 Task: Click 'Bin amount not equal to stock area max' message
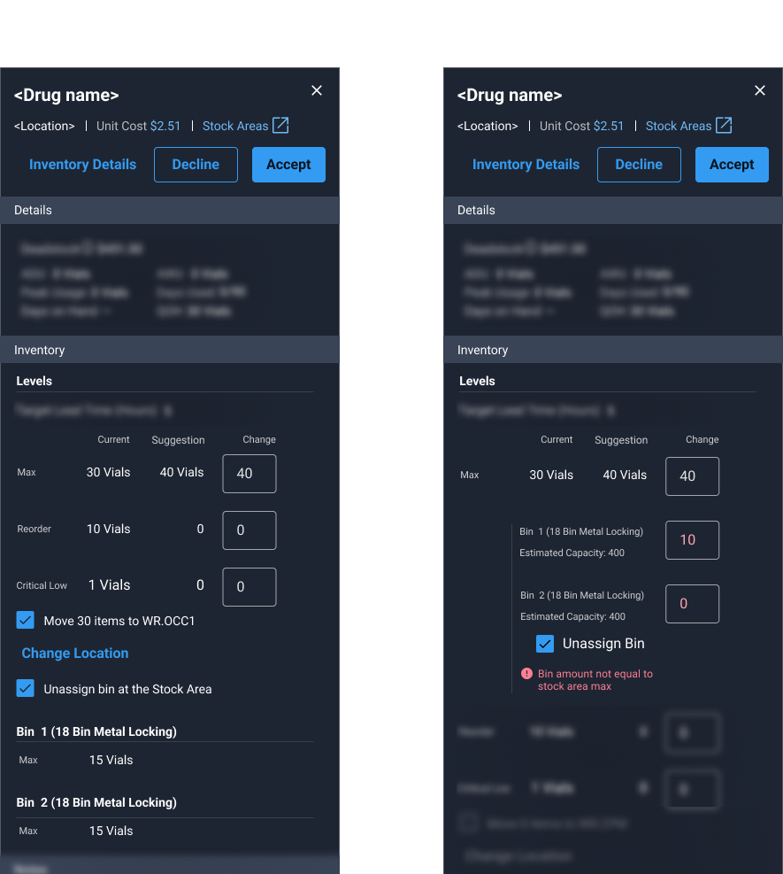tap(595, 680)
